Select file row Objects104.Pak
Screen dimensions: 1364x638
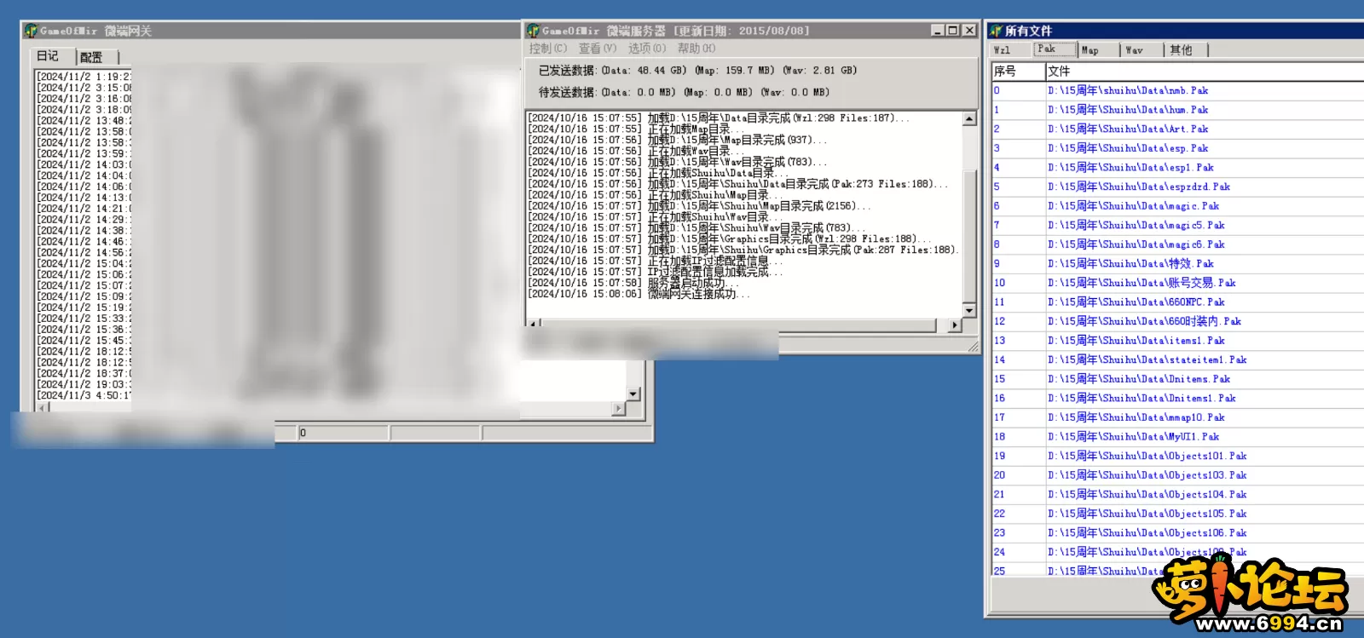1177,495
